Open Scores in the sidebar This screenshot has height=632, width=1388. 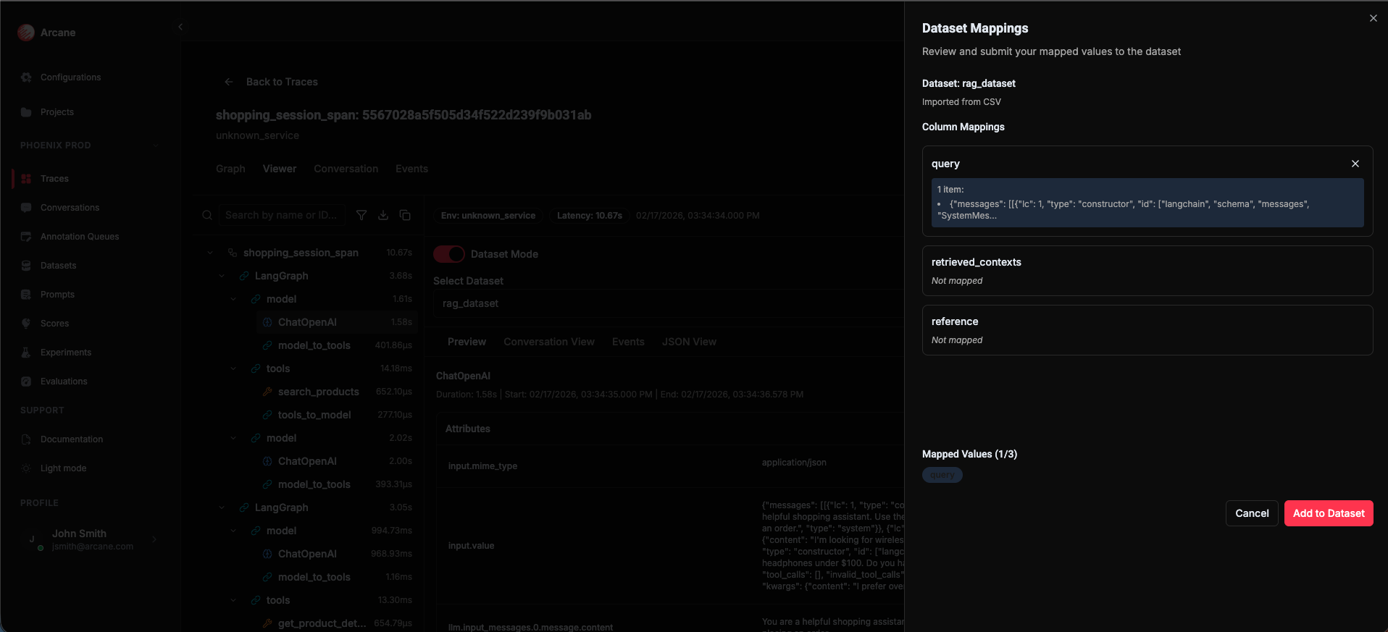[x=54, y=324]
